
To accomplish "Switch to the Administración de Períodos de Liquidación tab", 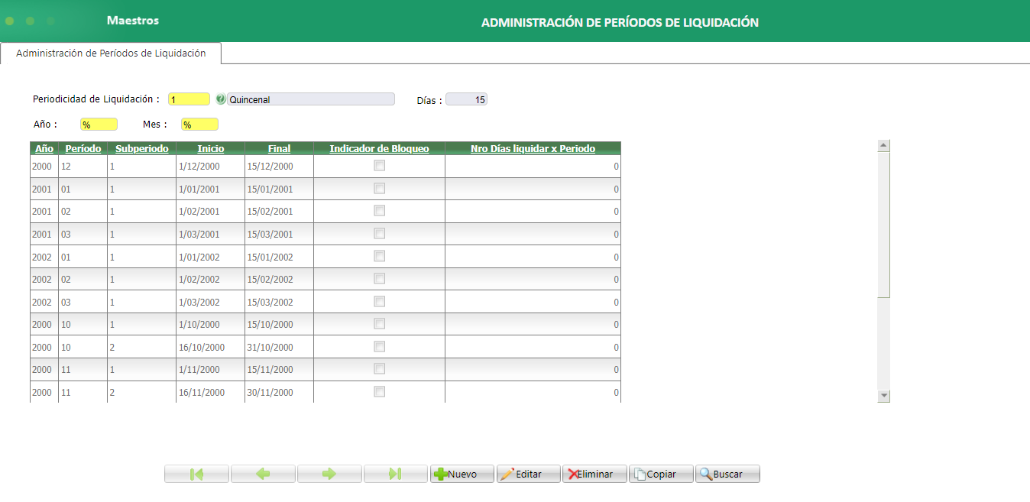I will coord(111,53).
